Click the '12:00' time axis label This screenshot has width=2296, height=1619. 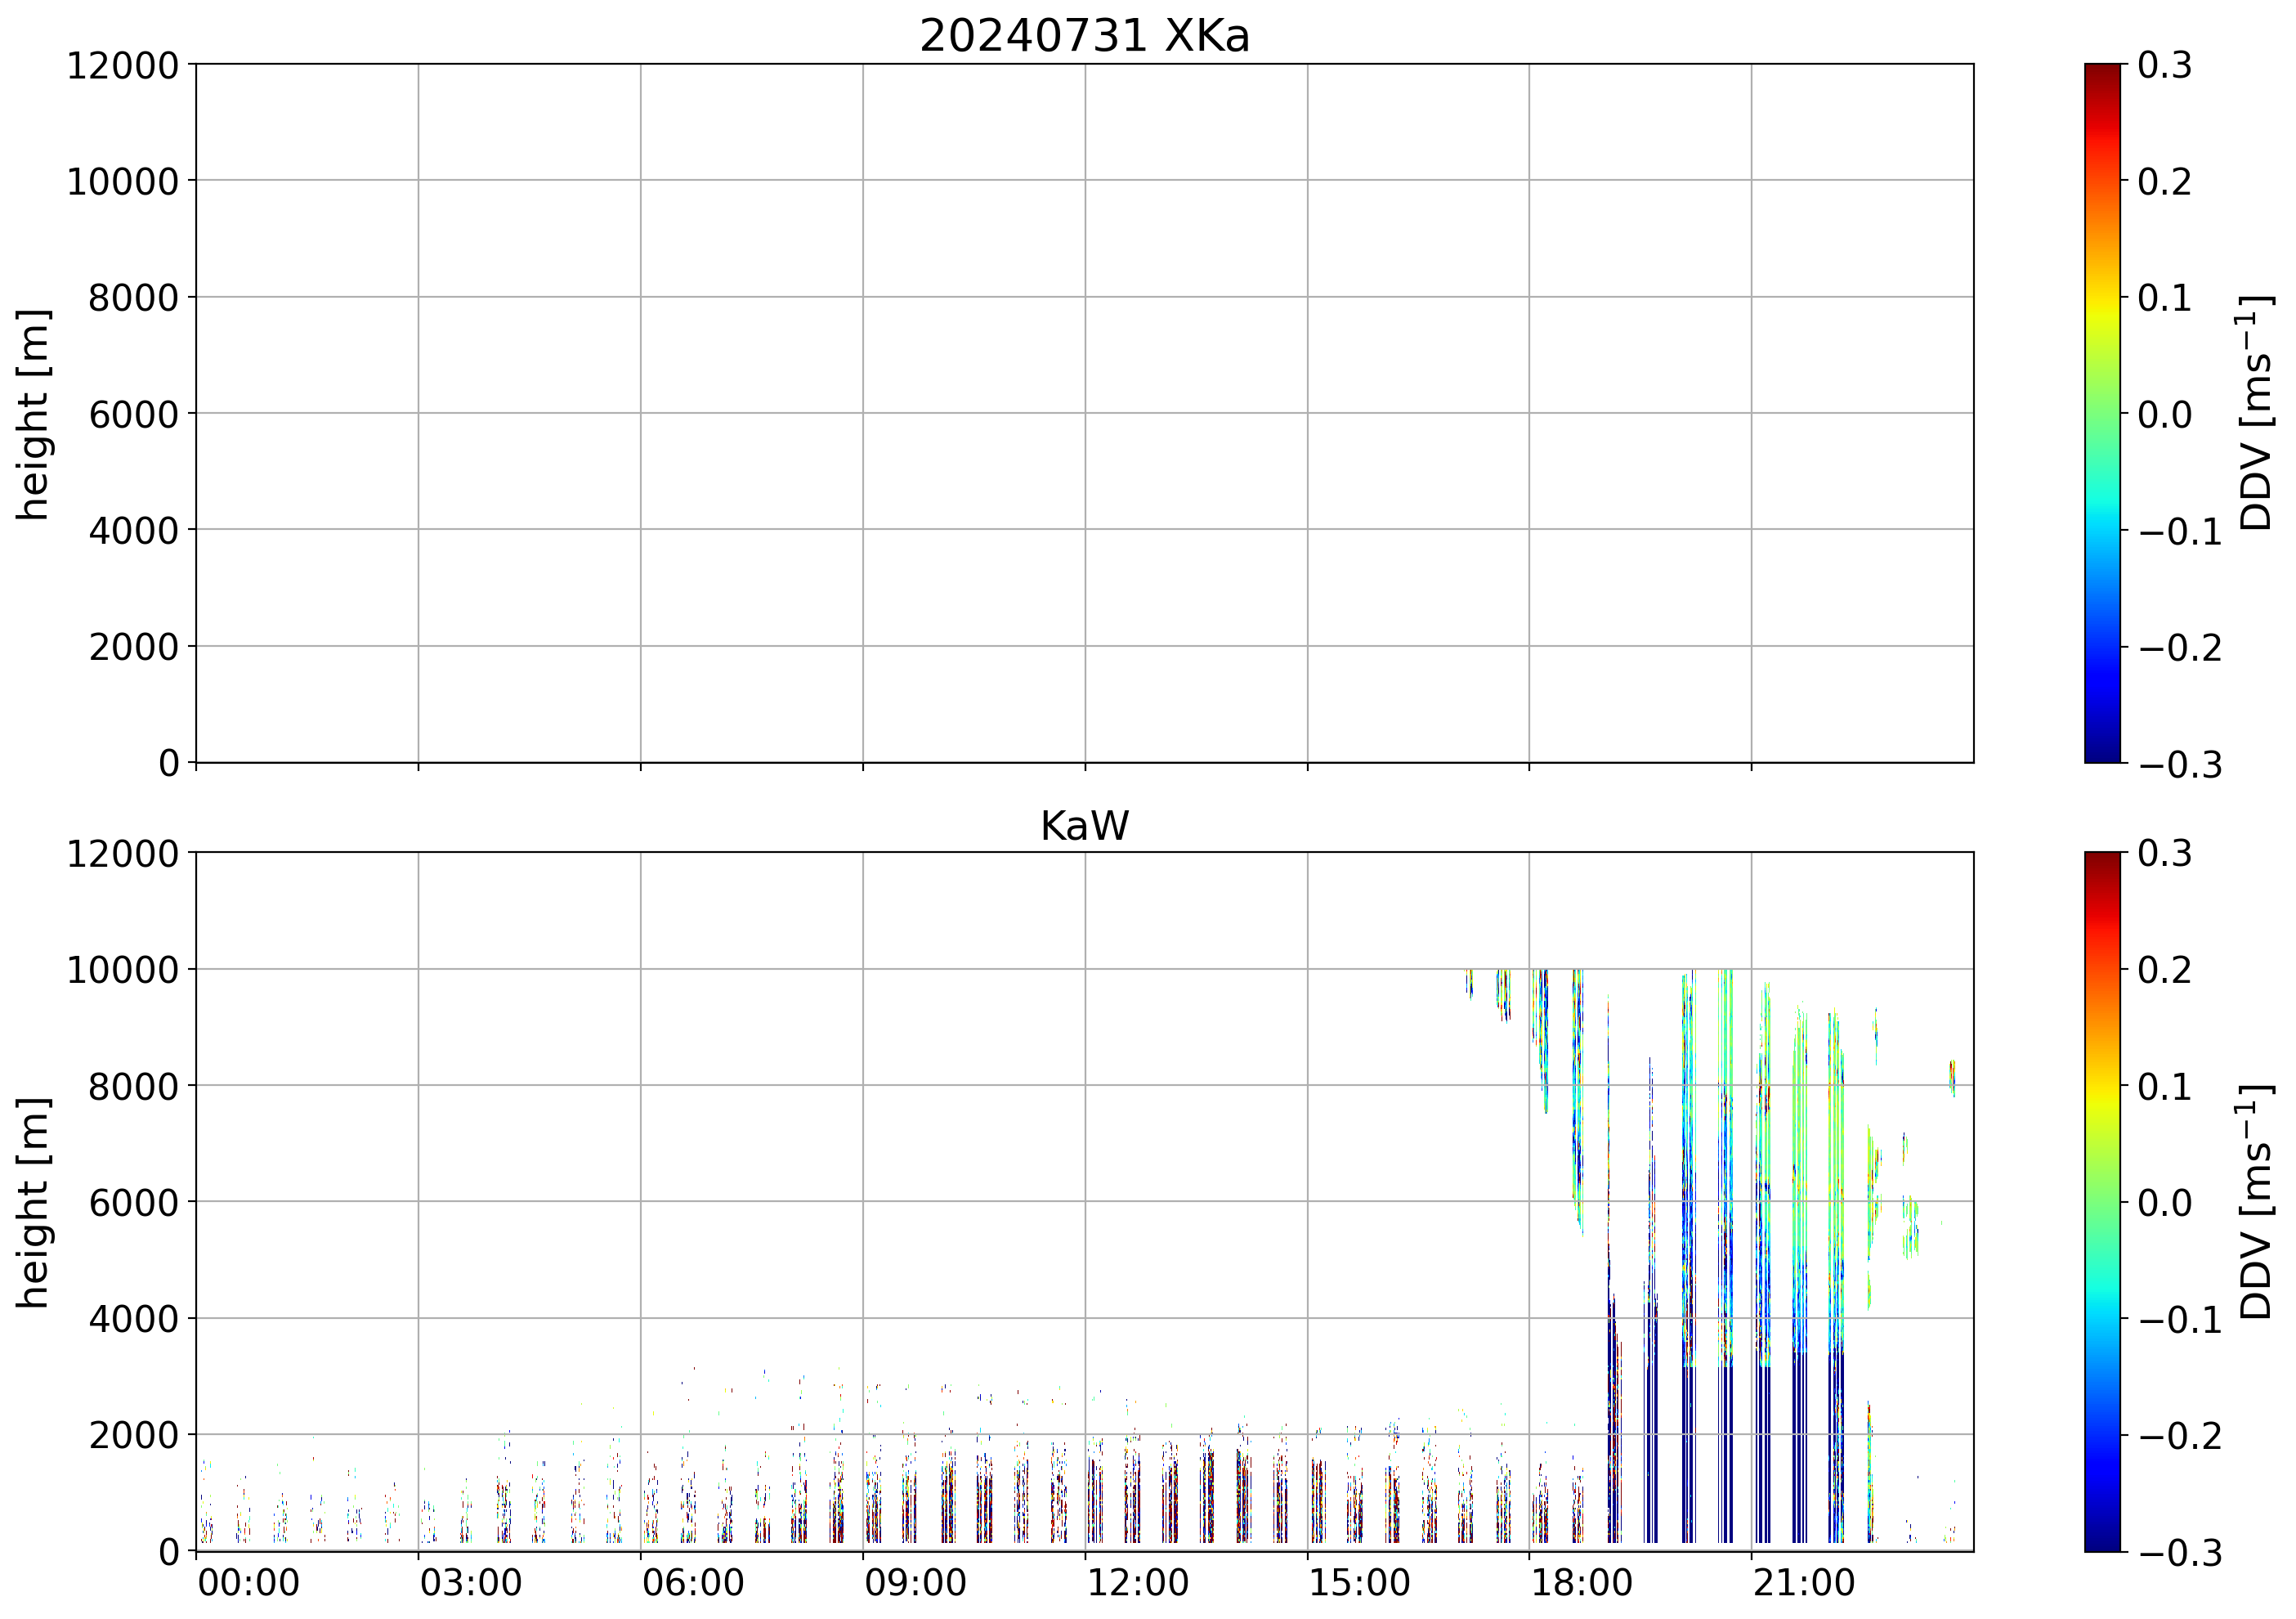coord(1137,1584)
